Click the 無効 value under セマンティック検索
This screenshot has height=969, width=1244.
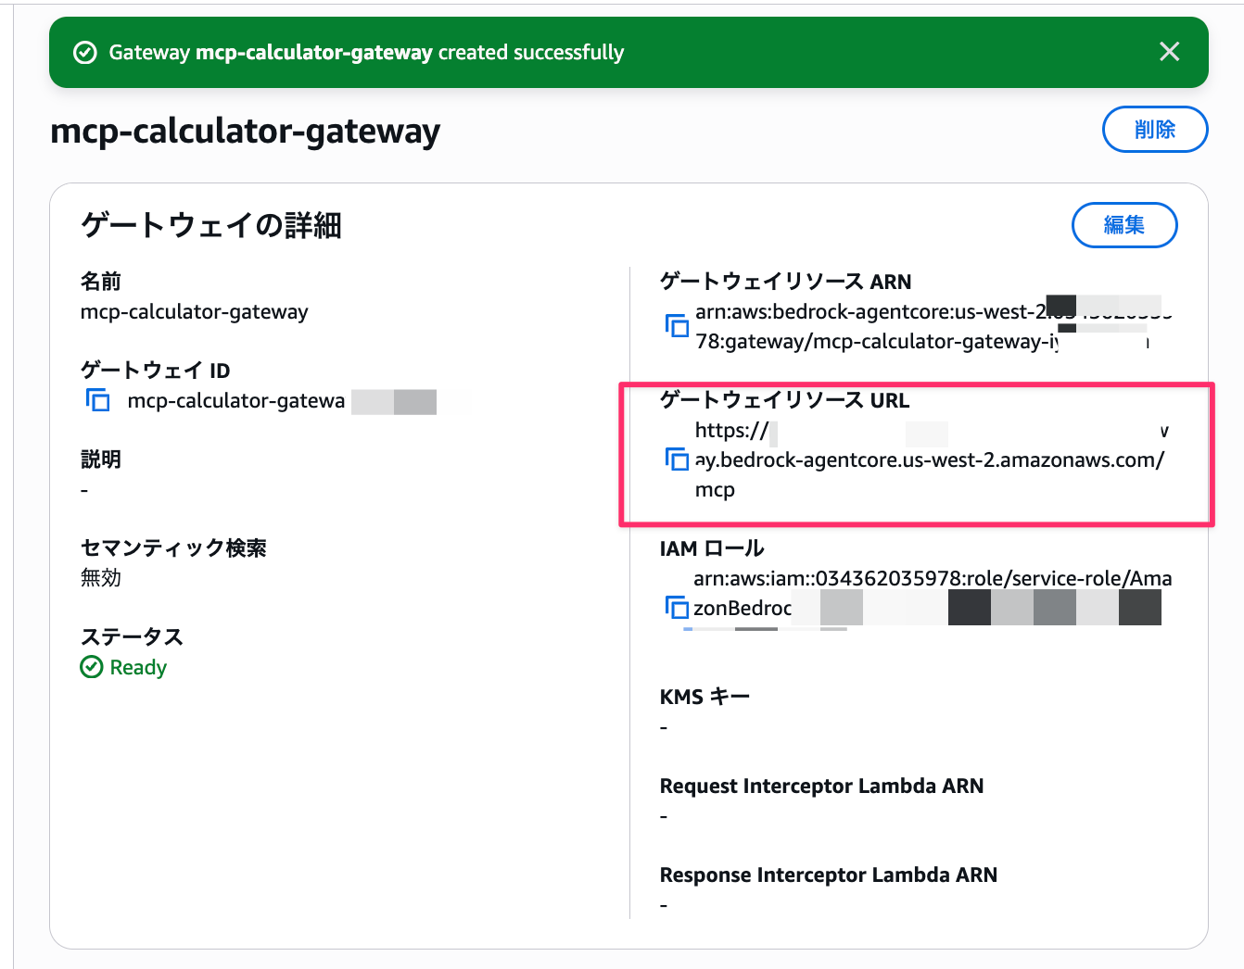[100, 578]
